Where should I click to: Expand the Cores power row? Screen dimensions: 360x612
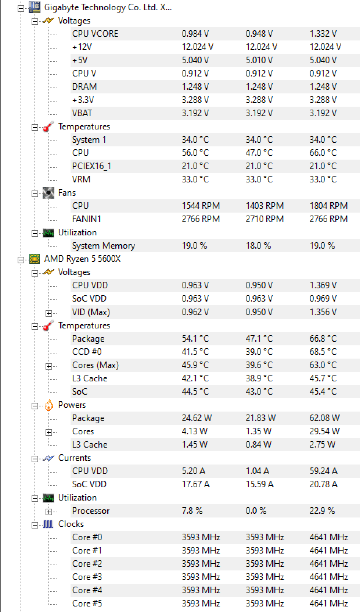point(49,433)
